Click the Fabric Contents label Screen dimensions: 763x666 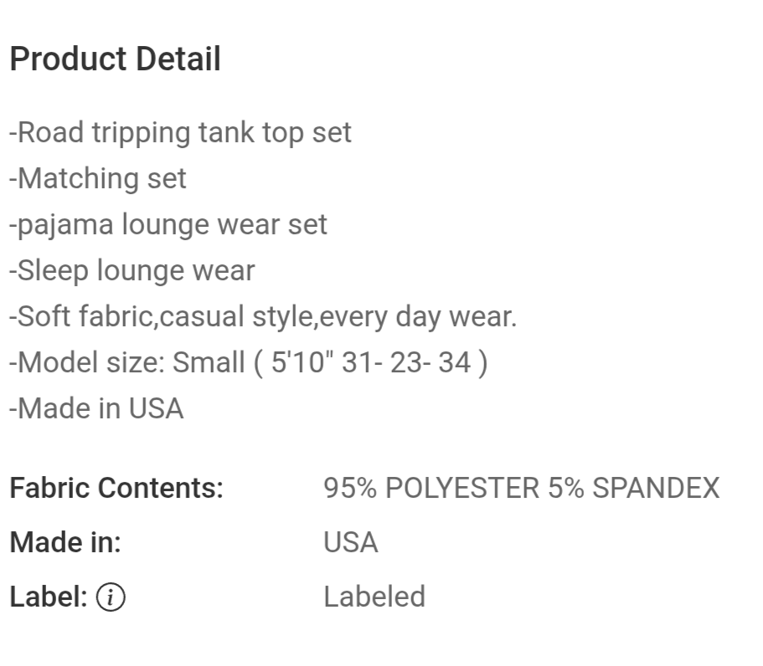click(116, 488)
